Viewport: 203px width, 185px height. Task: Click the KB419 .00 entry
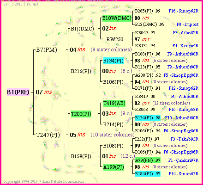coord(145,97)
